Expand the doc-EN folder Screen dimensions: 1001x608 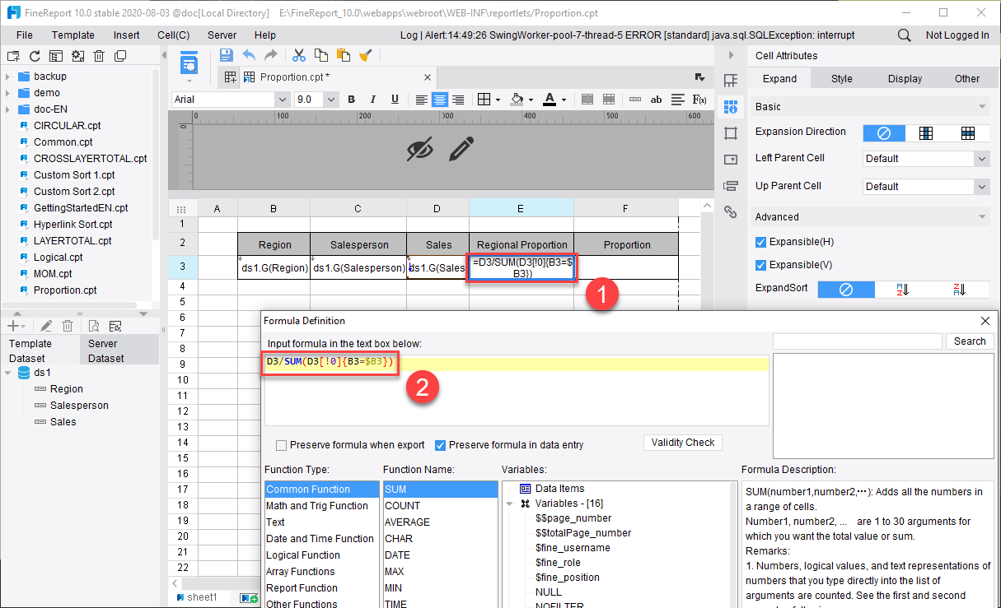pos(7,109)
